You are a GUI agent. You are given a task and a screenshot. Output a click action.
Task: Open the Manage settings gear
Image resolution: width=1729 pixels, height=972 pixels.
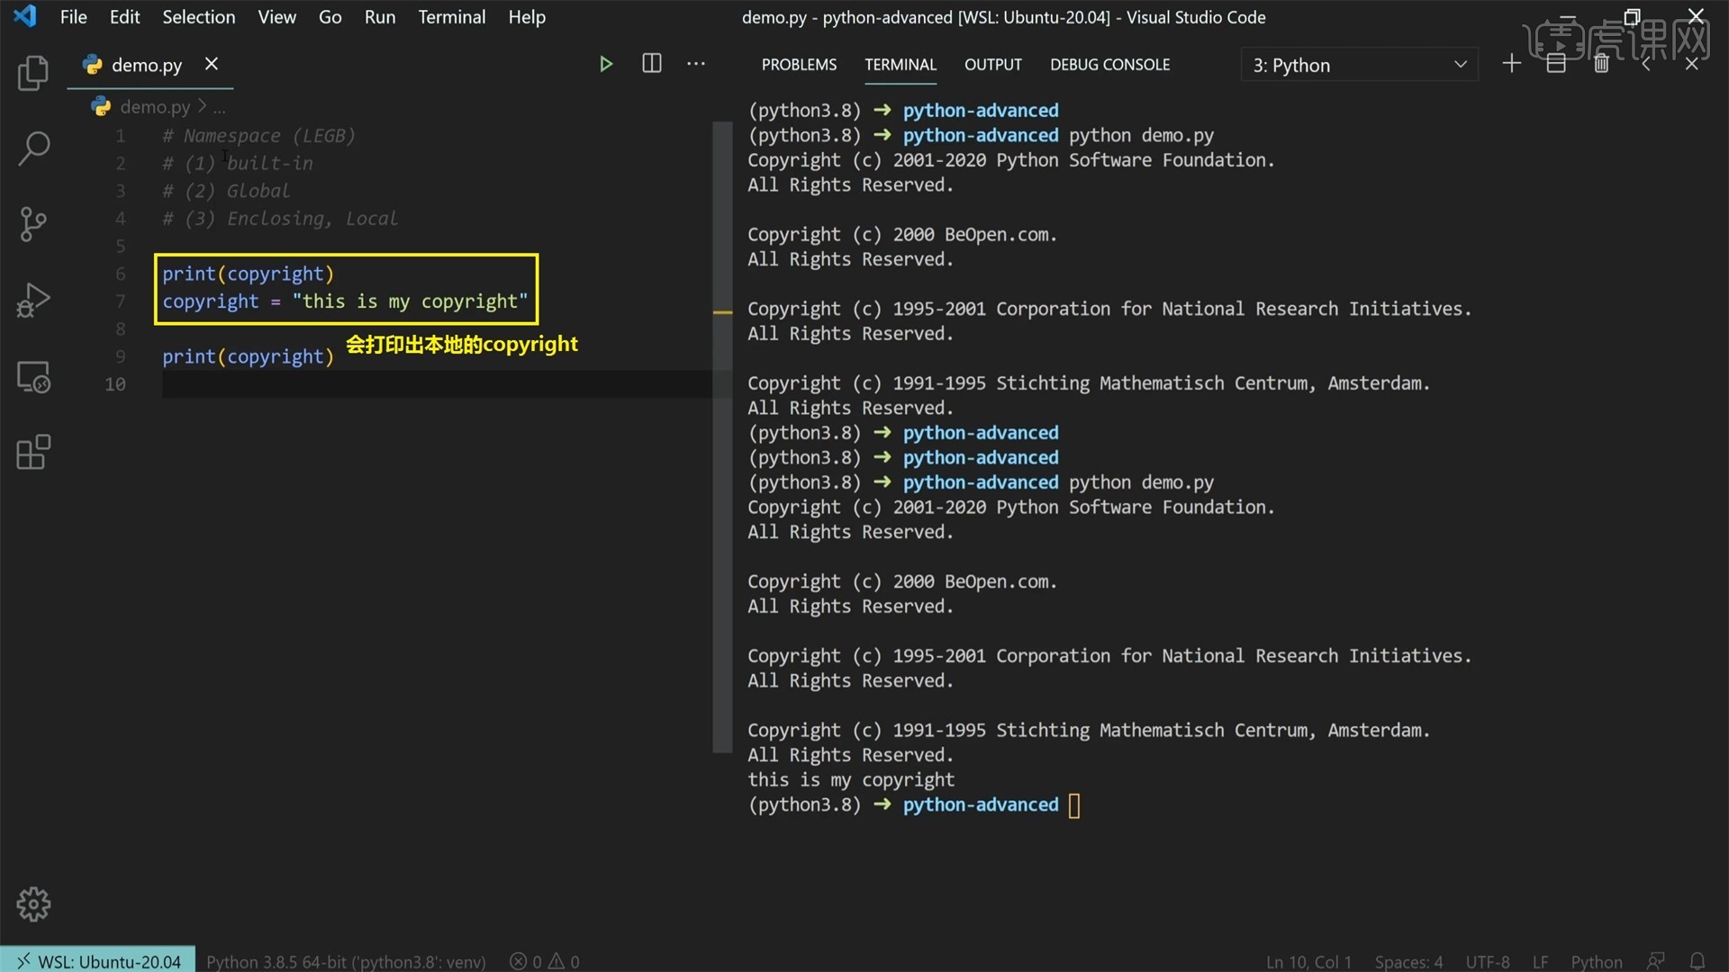click(x=33, y=904)
